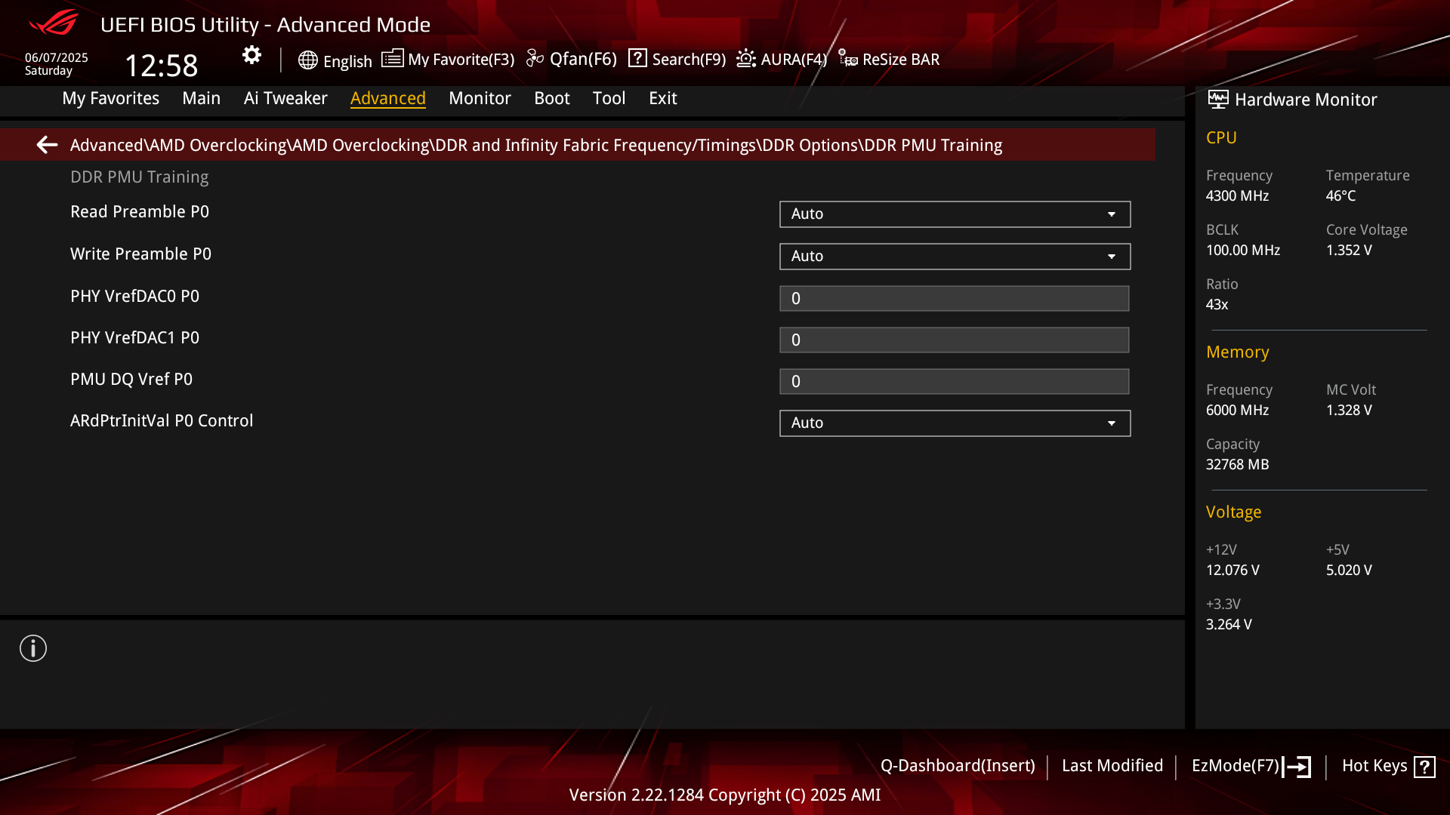Switch to My Favorites tab
This screenshot has width=1450, height=815.
(x=111, y=98)
